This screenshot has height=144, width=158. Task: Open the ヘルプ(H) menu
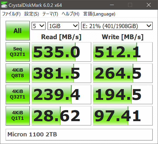(x=70, y=14)
